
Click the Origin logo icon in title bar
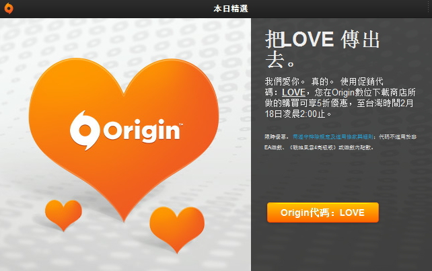pos(9,8)
